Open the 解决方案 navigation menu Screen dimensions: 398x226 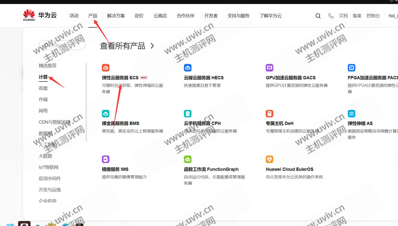116,16
